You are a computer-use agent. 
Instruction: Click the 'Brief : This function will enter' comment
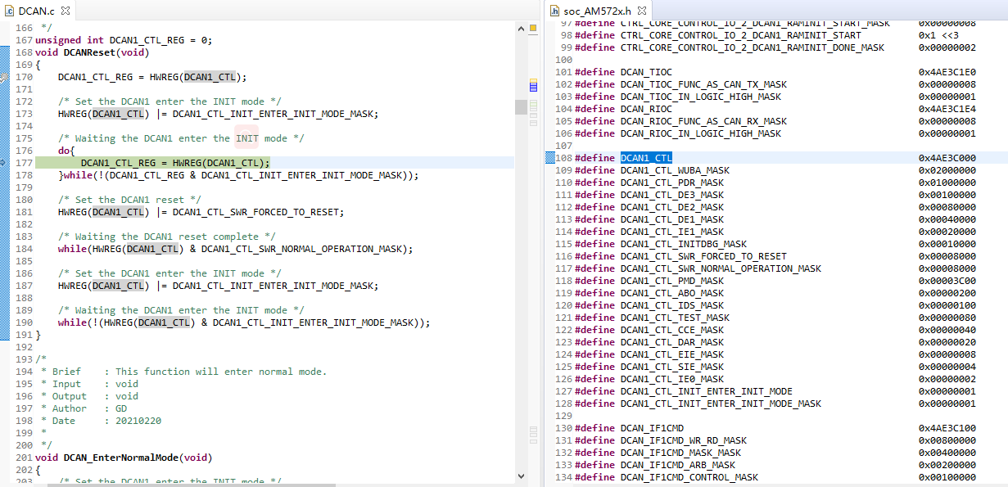[x=183, y=372]
